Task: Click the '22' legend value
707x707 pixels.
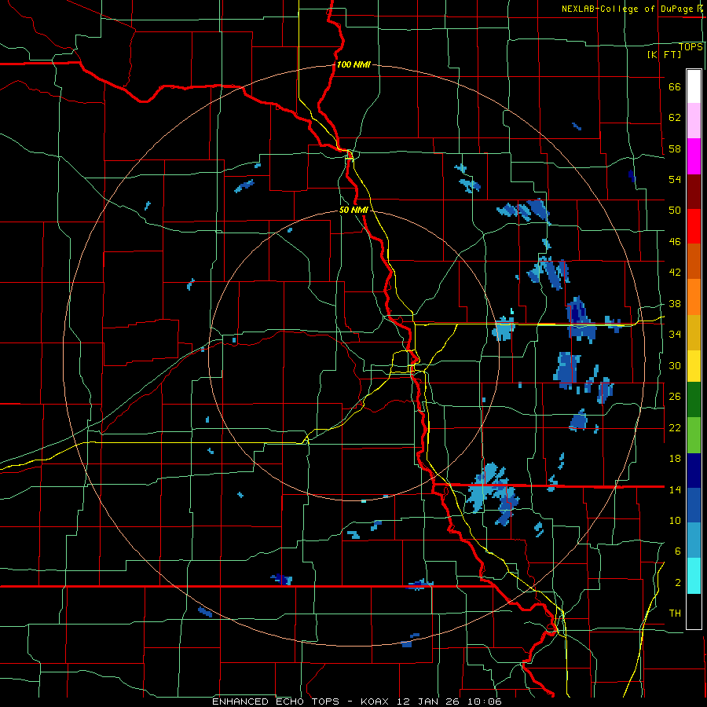Action: tap(675, 427)
